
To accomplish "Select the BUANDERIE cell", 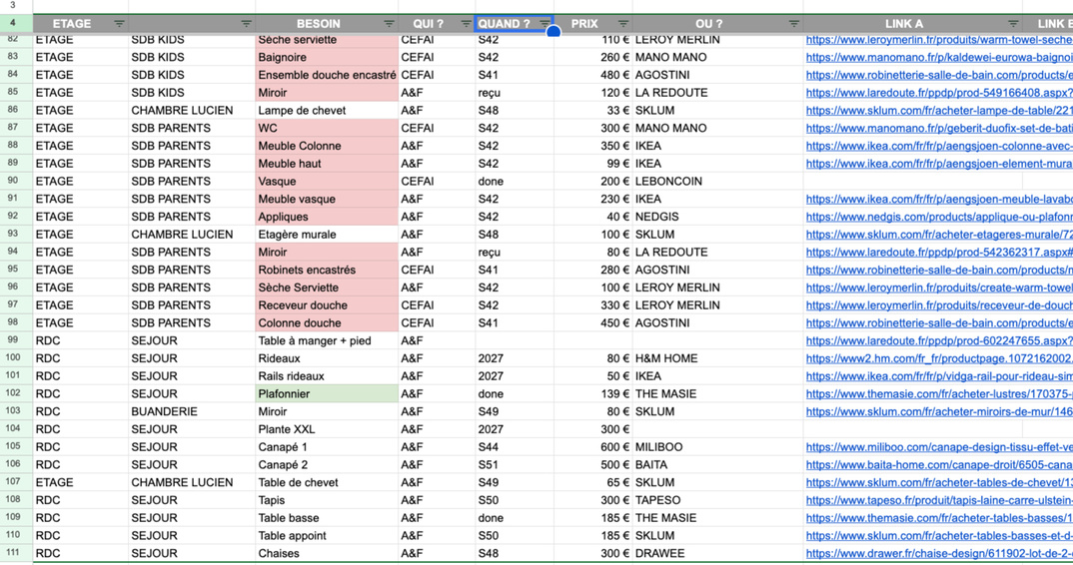I will (x=192, y=412).
